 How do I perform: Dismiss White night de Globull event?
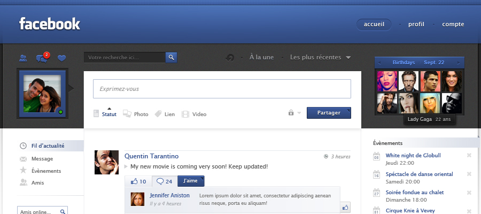469,155
